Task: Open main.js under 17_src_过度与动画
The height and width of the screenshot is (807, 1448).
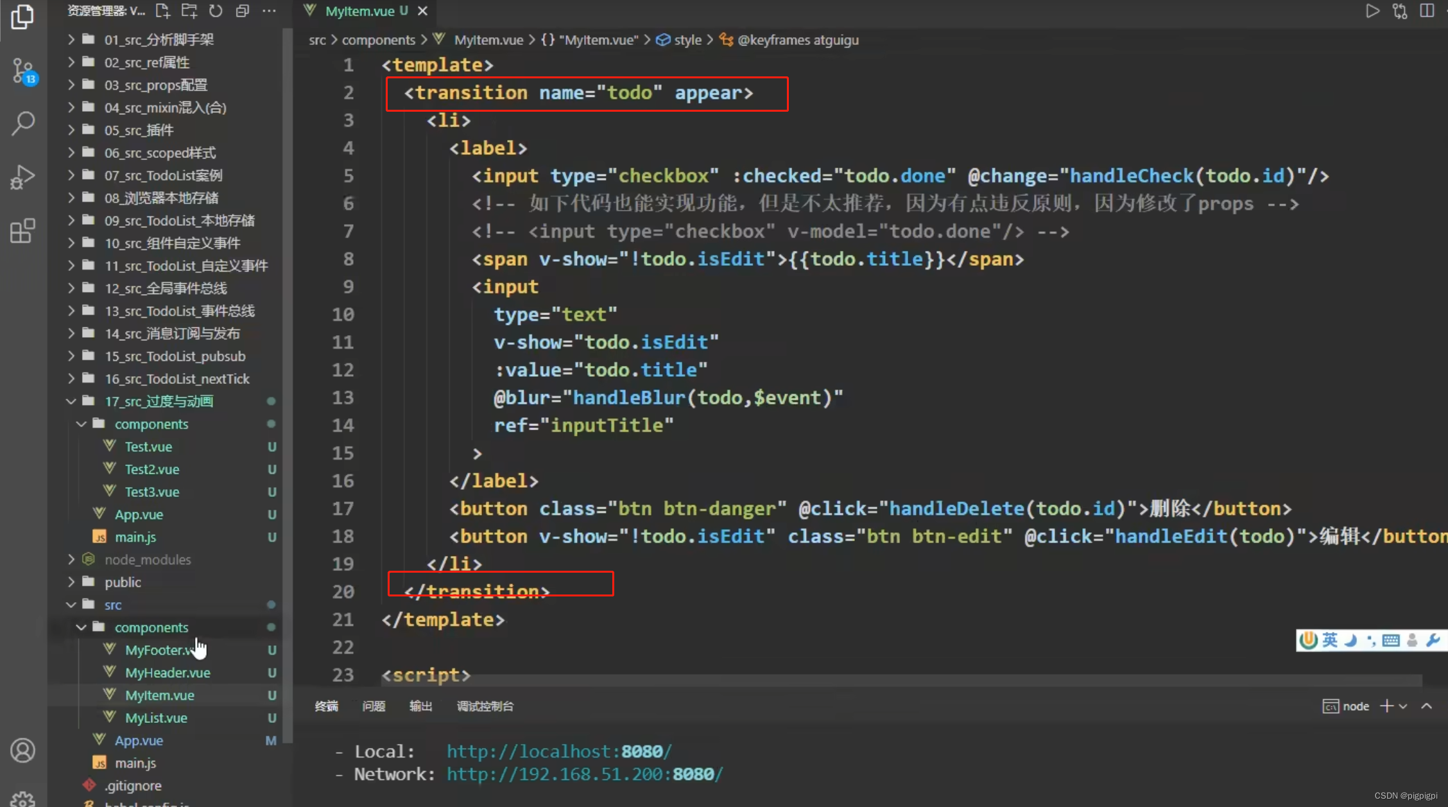Action: [135, 537]
